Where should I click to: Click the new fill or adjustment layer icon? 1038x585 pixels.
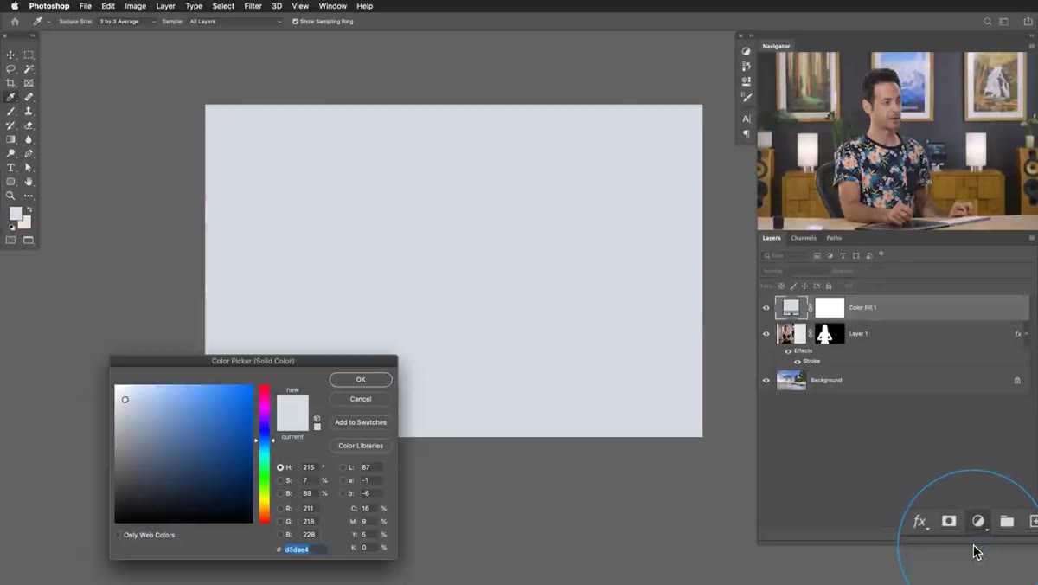click(x=978, y=521)
